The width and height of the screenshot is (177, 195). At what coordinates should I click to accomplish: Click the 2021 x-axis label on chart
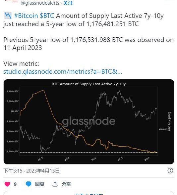93,159
